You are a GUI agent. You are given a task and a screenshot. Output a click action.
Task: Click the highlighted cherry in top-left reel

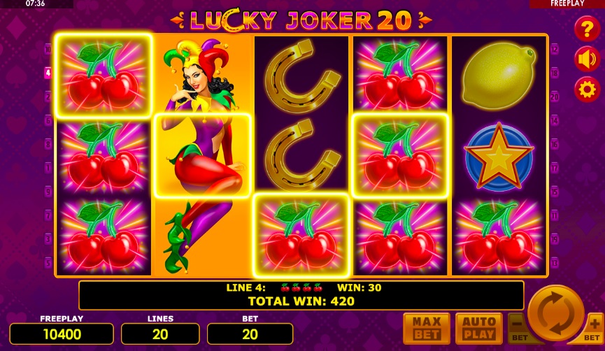pyautogui.click(x=104, y=76)
